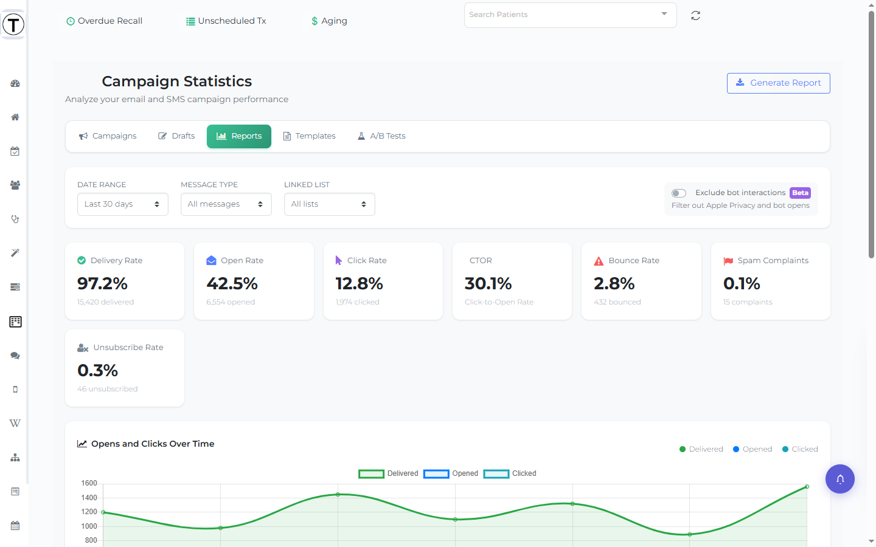Switch to the Drafts tab
876x547 pixels.
(x=176, y=136)
